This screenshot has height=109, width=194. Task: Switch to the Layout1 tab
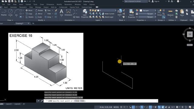click(x=9, y=104)
